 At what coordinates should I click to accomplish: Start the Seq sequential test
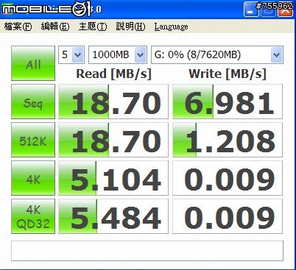pos(33,102)
